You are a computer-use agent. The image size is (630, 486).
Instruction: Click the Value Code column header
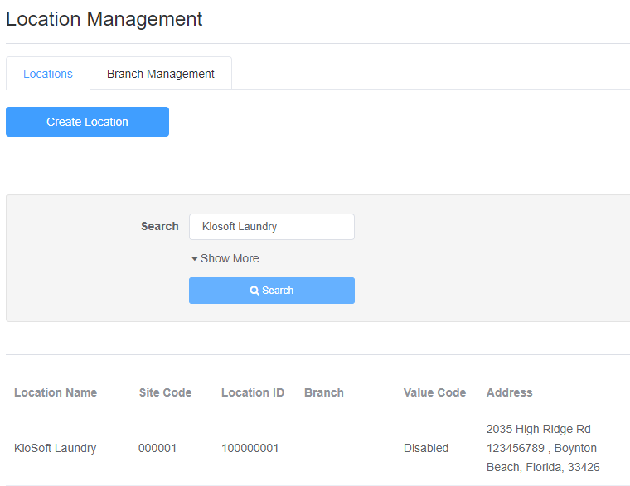(434, 392)
